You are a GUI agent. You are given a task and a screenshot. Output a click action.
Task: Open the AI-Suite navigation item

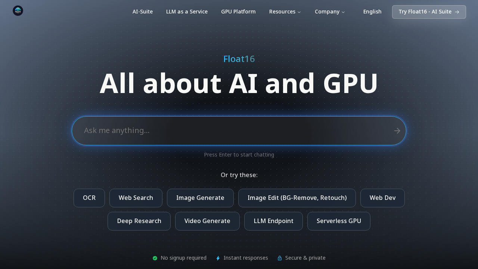point(143,12)
